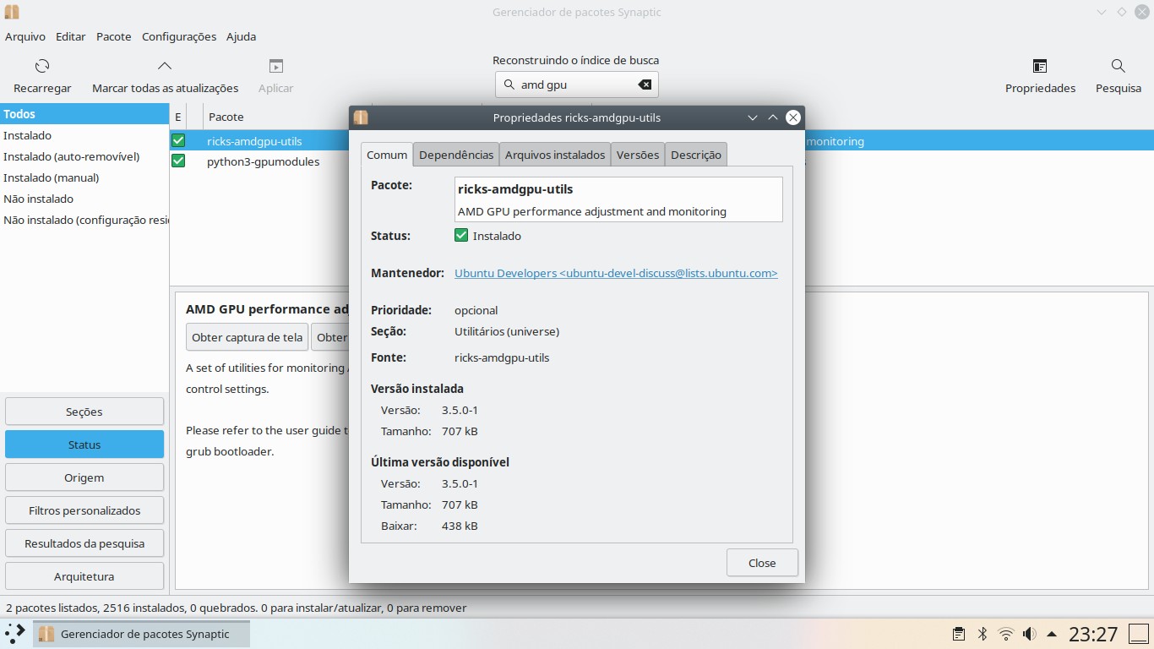Close the Propriedades dialog via titlebar X
1154x649 pixels.
coord(792,117)
